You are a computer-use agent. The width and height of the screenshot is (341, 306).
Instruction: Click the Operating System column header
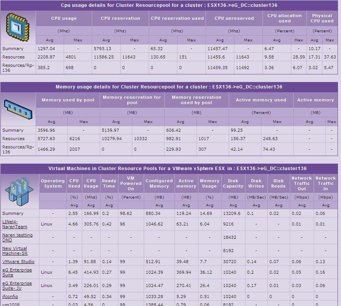pos(53,183)
